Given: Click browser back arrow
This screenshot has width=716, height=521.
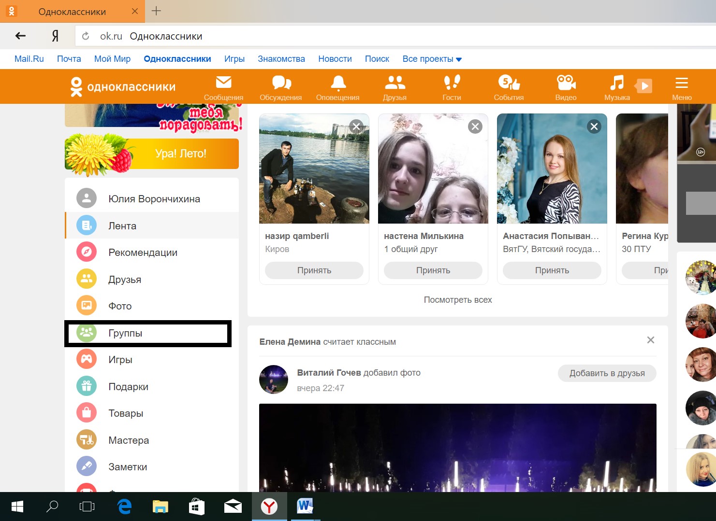Looking at the screenshot, I should point(20,36).
